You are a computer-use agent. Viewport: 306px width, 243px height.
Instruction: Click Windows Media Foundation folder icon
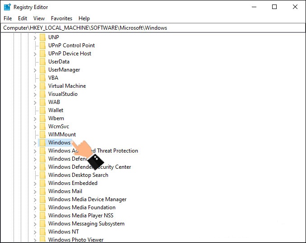pos(42,207)
